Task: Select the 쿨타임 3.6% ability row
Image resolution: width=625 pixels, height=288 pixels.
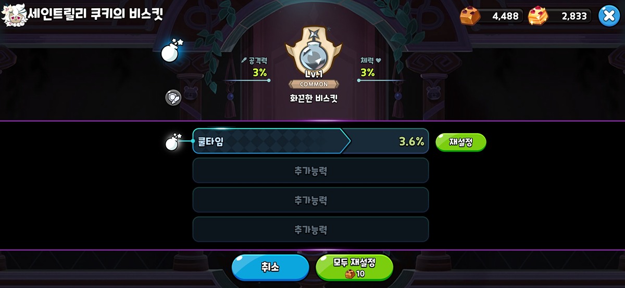Action: pyautogui.click(x=310, y=141)
